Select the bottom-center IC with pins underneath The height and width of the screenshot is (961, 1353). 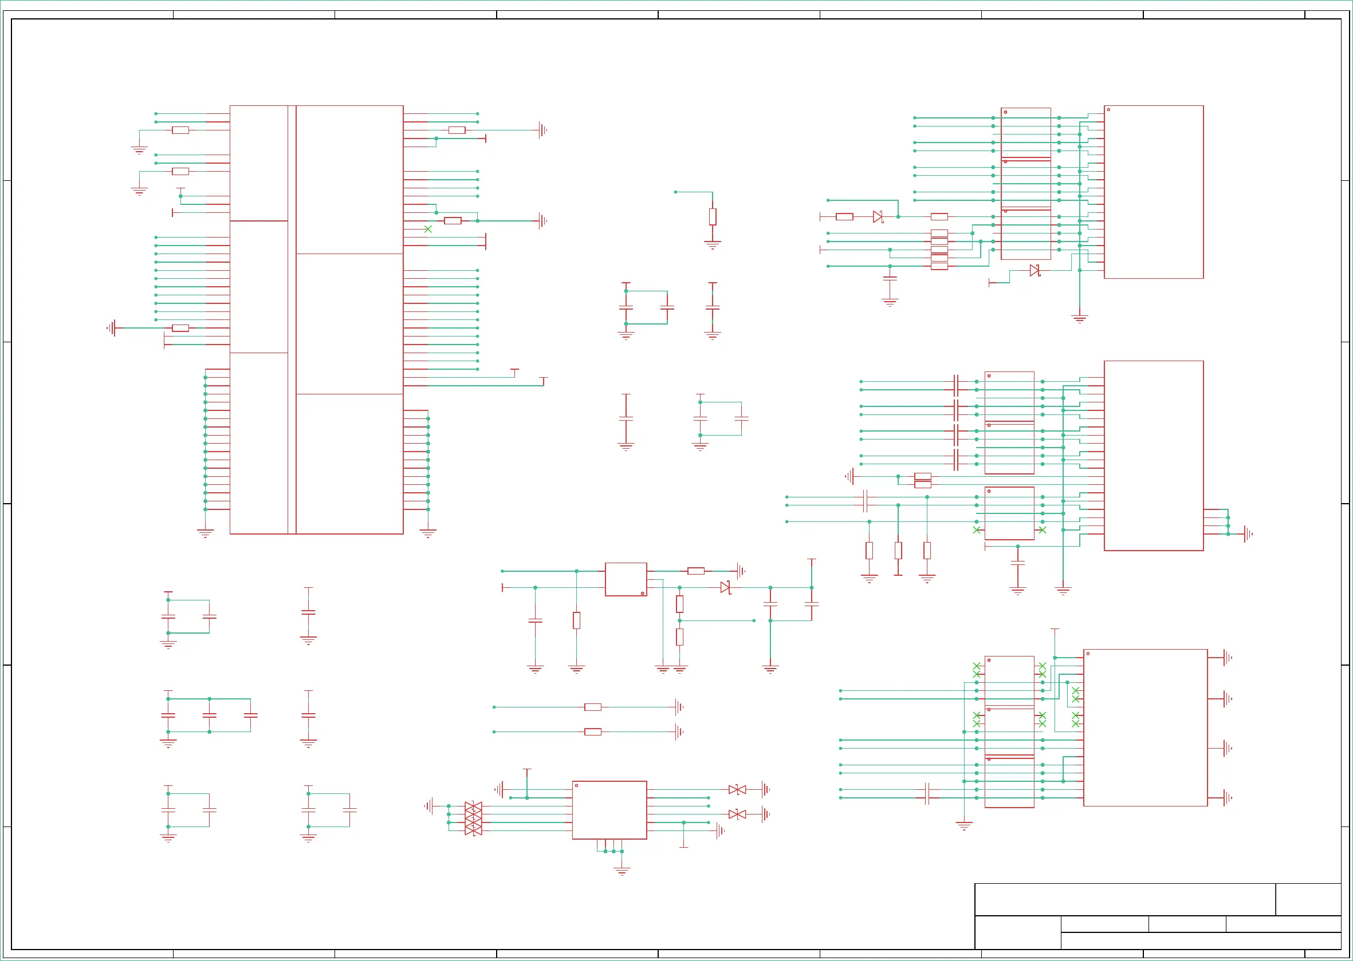coord(609,809)
